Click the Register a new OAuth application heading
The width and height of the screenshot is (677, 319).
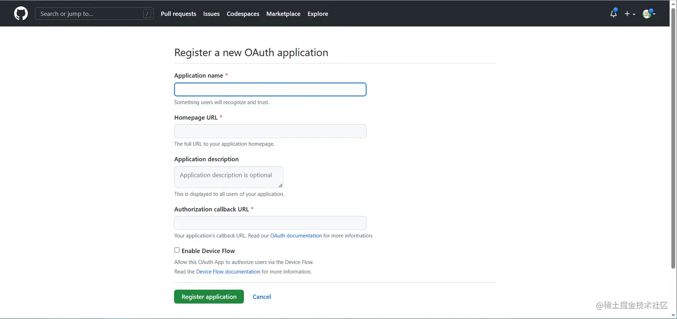(x=251, y=52)
